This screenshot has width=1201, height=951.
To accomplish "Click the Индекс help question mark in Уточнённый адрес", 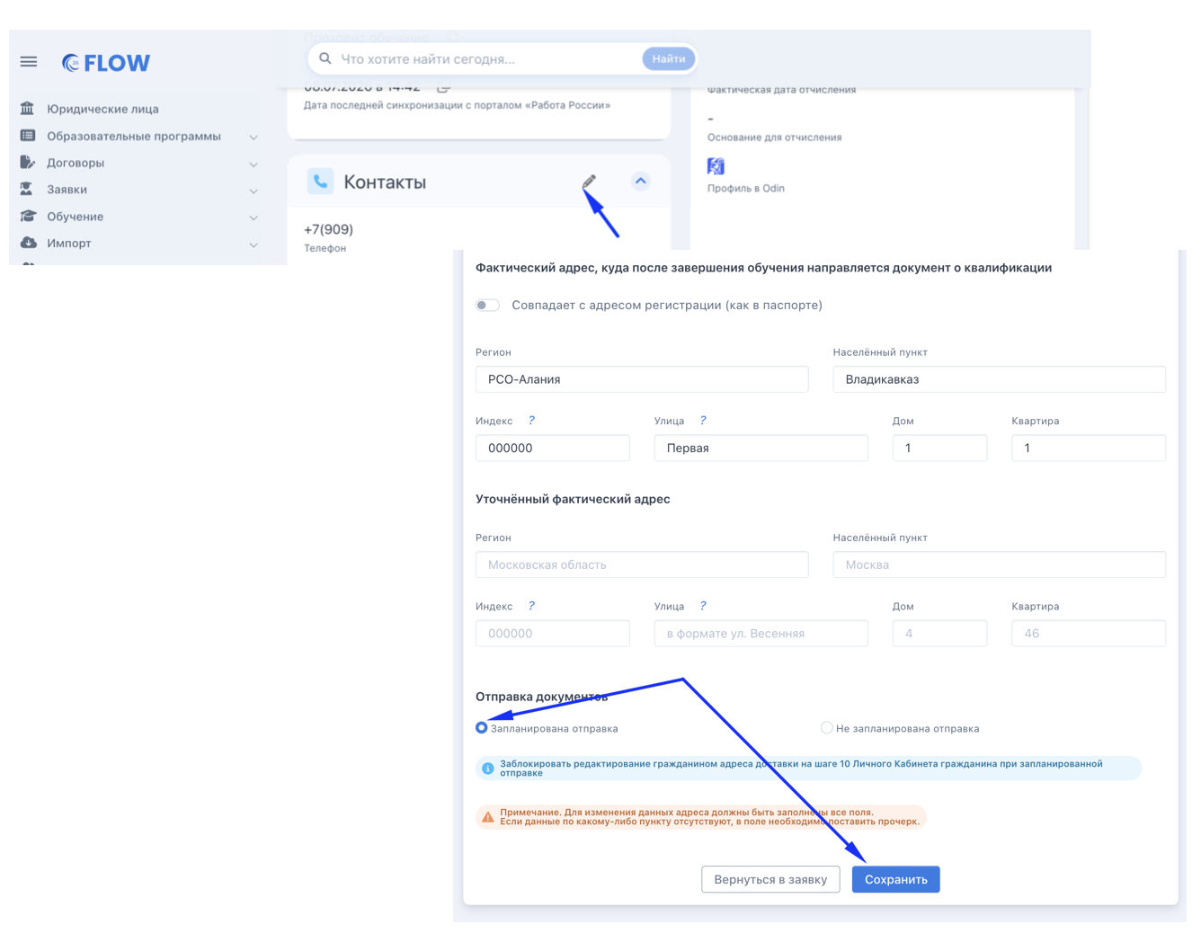I will (x=531, y=606).
